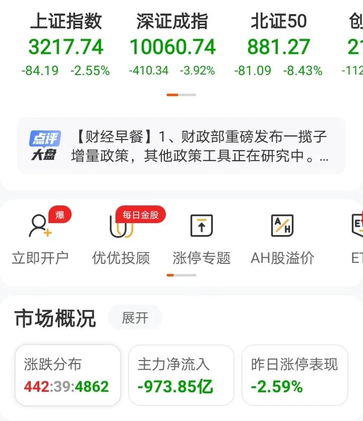This screenshot has width=363, height=421.
Task: Open the 昨日涨停表现 card
Action: 295,375
